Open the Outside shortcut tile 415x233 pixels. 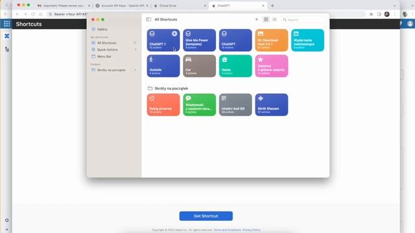click(163, 66)
